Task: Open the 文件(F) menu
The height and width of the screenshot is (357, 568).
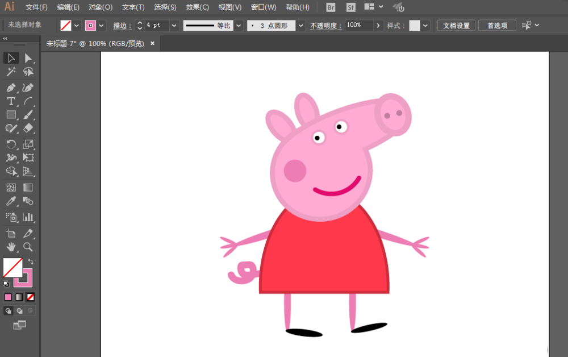Action: pos(36,7)
